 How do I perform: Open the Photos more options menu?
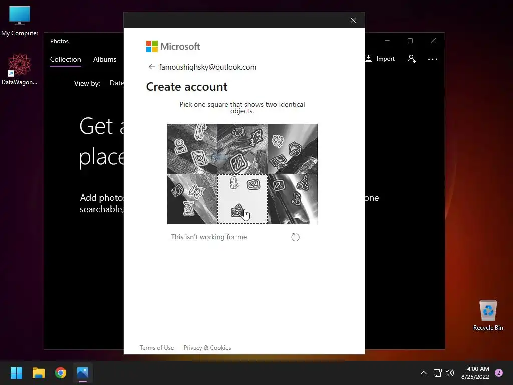point(432,59)
